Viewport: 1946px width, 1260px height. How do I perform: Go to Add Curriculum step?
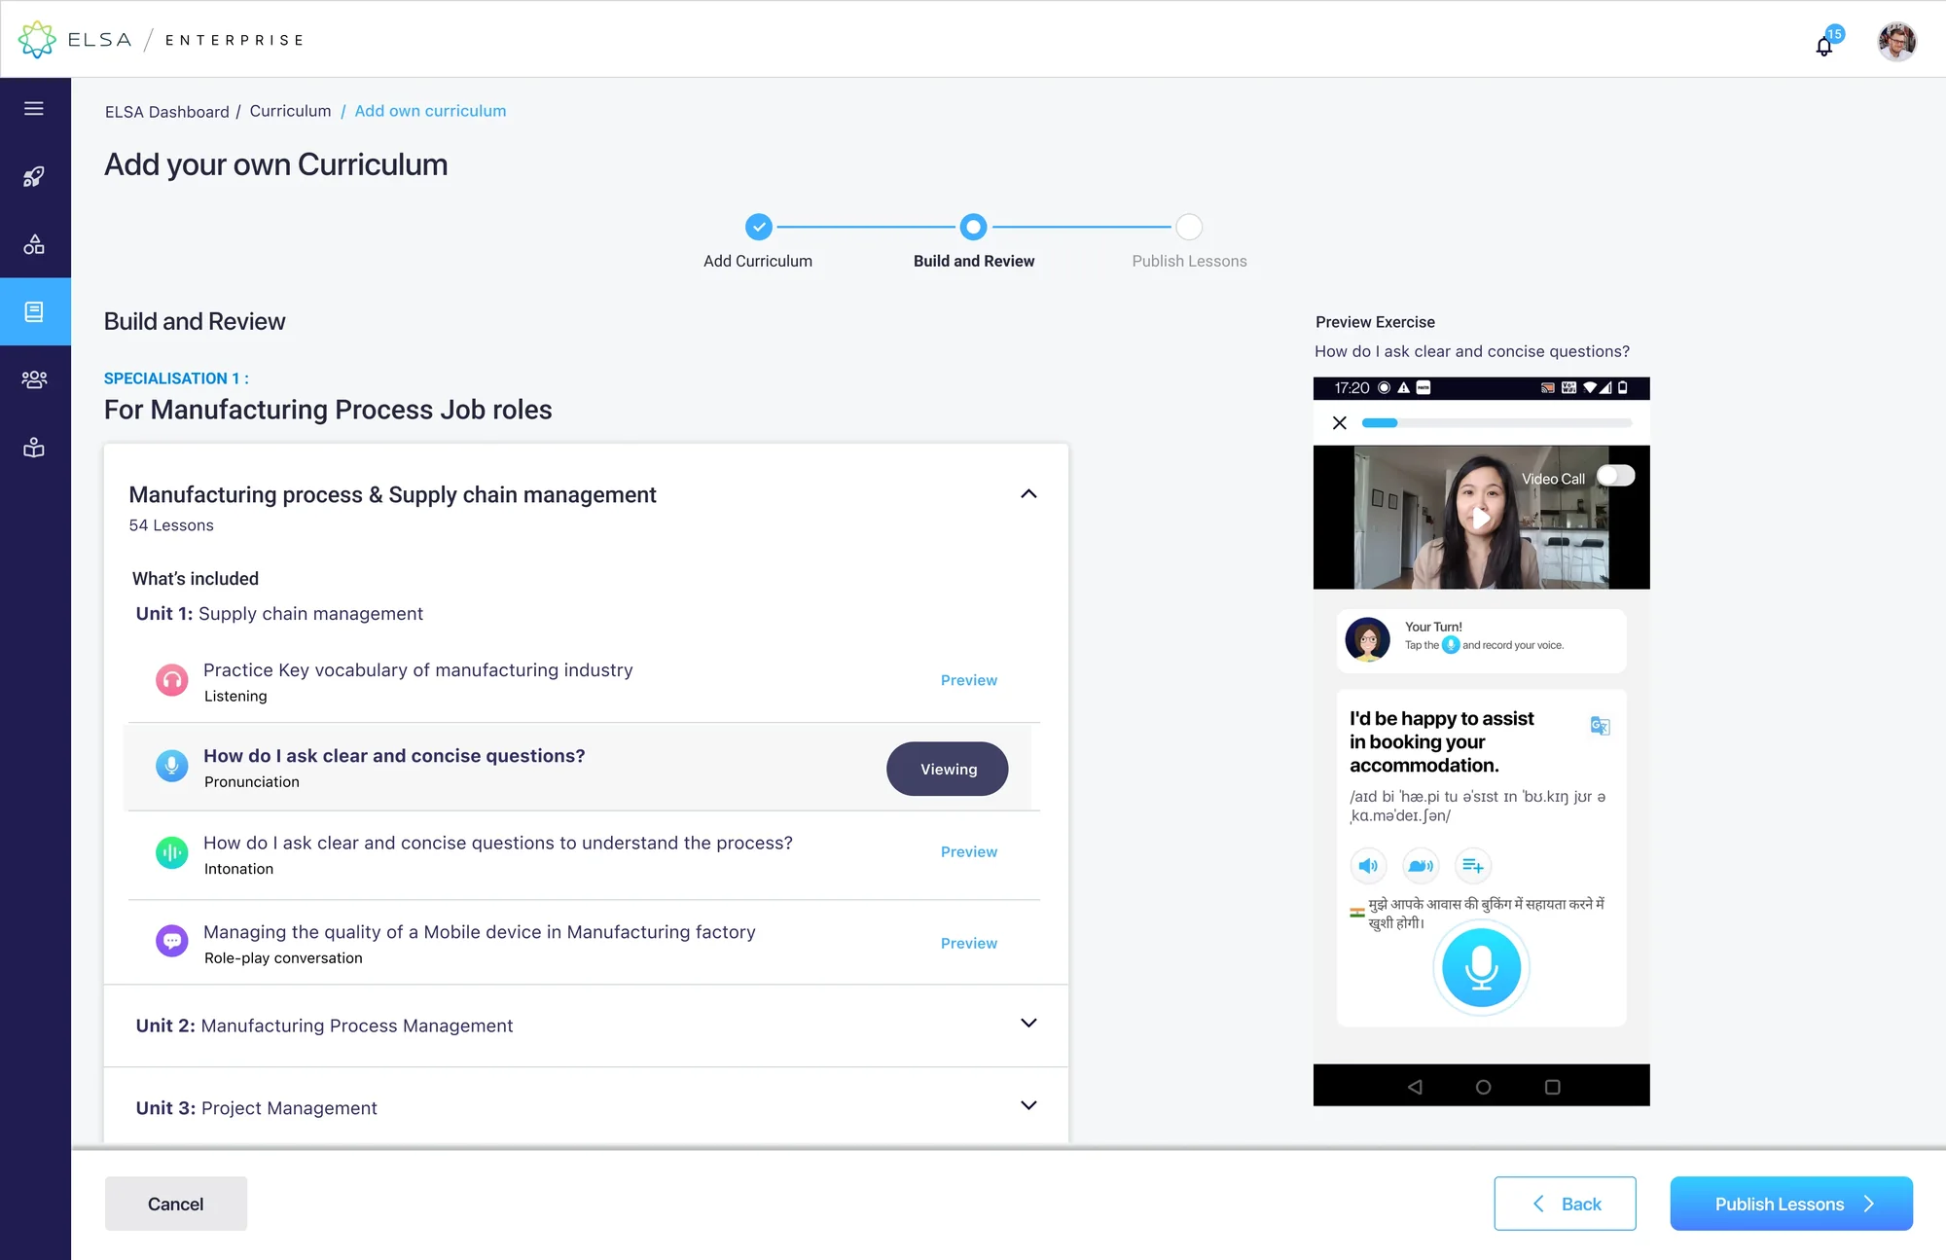tap(759, 227)
